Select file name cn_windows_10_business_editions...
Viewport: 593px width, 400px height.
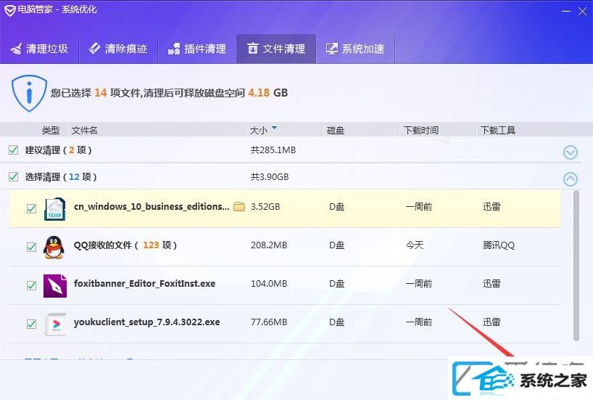152,207
